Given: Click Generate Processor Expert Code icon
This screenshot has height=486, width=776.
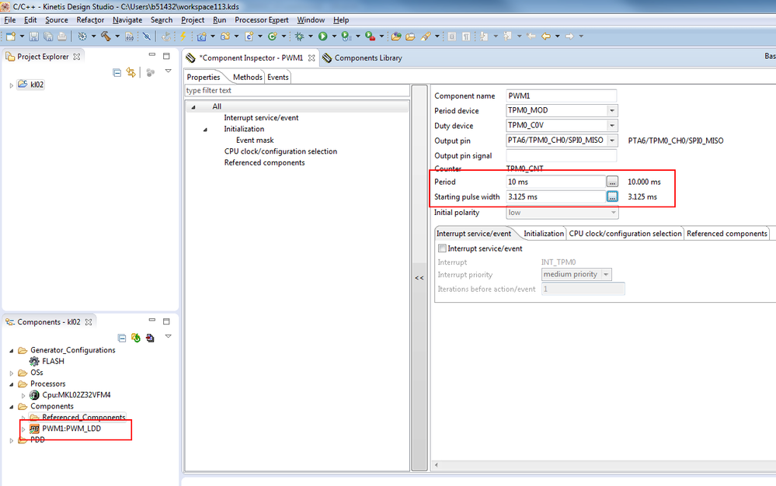Looking at the screenshot, I should click(x=136, y=338).
